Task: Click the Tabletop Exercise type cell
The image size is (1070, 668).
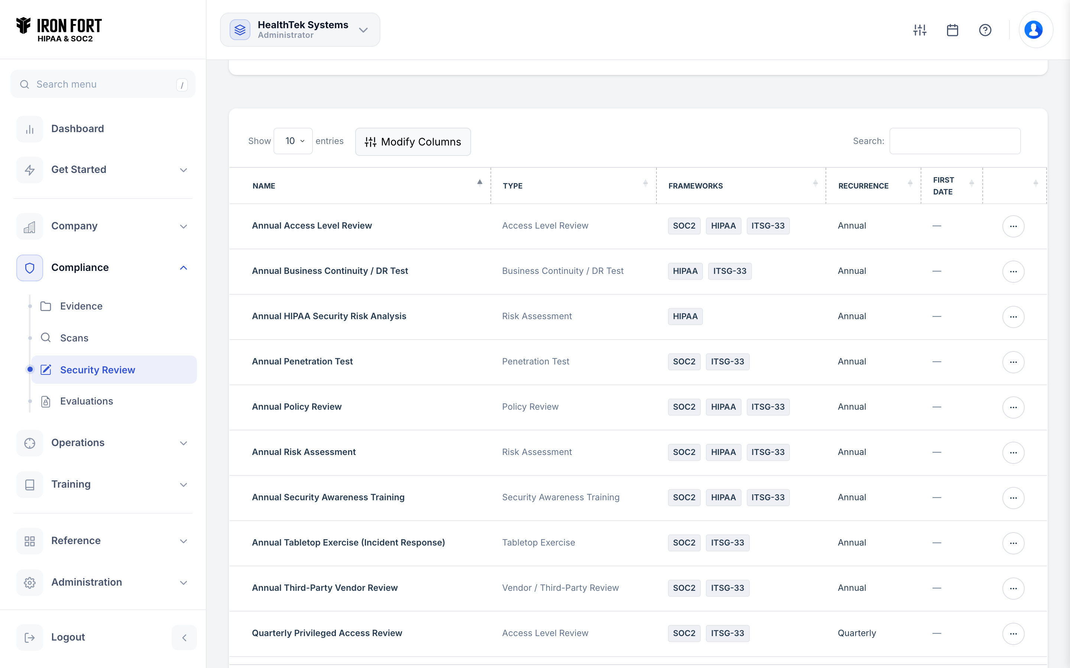Action: [539, 543]
